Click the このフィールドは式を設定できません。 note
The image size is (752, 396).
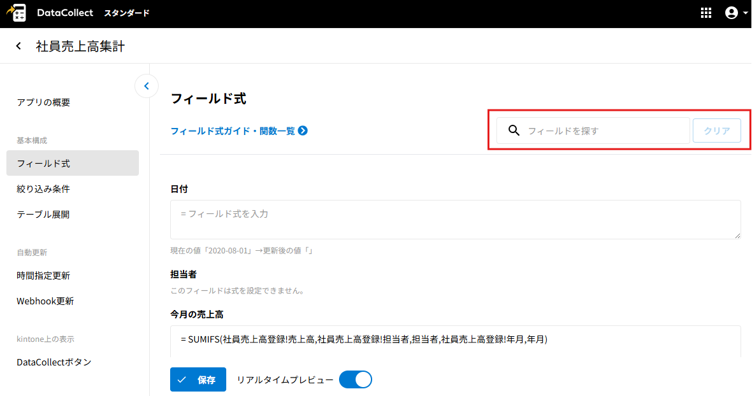[238, 291]
